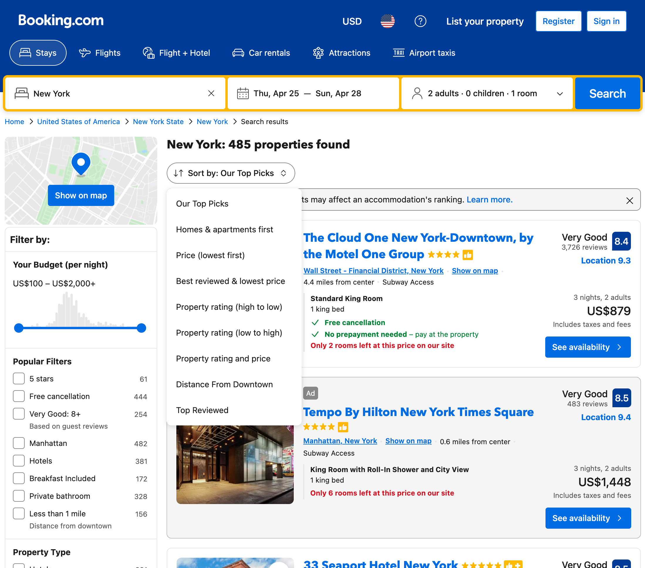Open the Learn more link
The image size is (645, 568).
click(x=489, y=200)
